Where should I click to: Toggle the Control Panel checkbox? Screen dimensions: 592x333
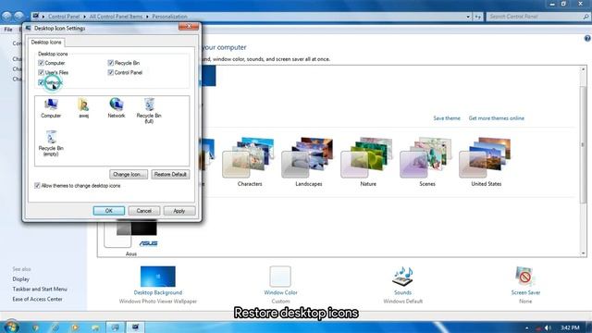click(x=111, y=72)
